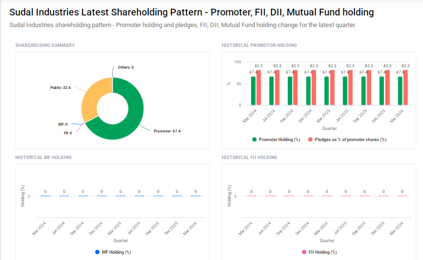The image size is (423, 260).
Task: Click the red pledges bar for Mar 2025
Action: click(x=332, y=88)
